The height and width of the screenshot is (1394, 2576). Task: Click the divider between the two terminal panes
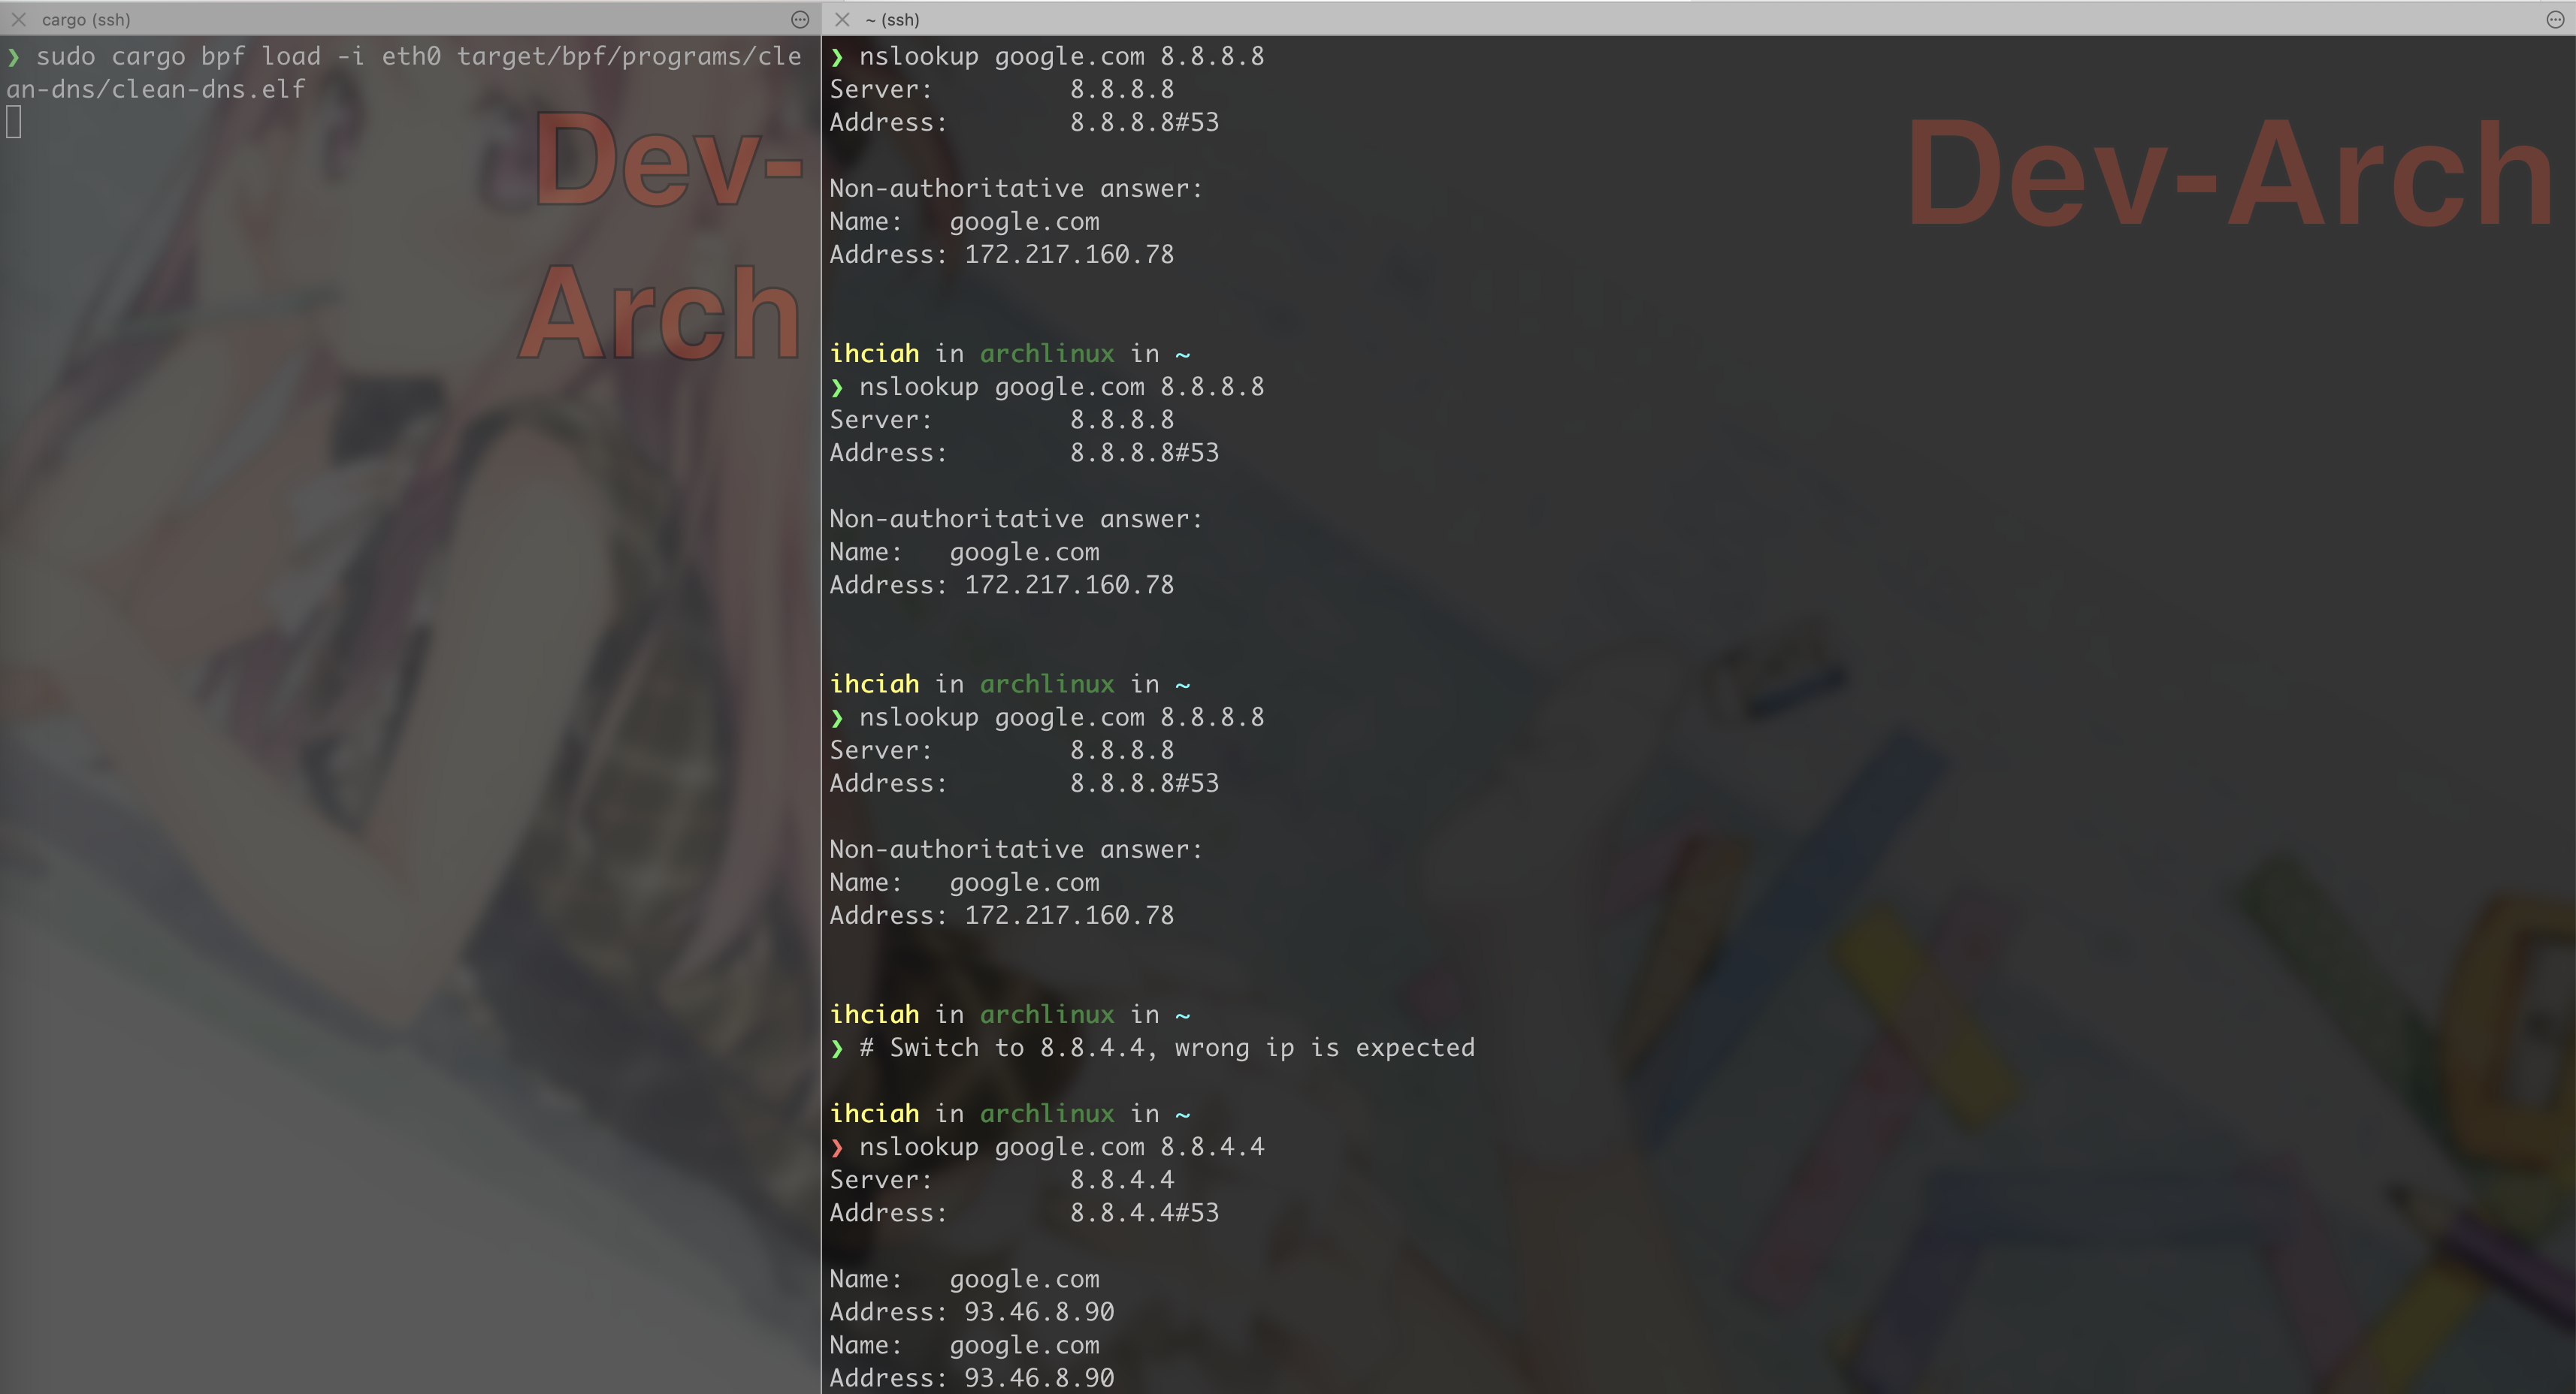coord(821,699)
